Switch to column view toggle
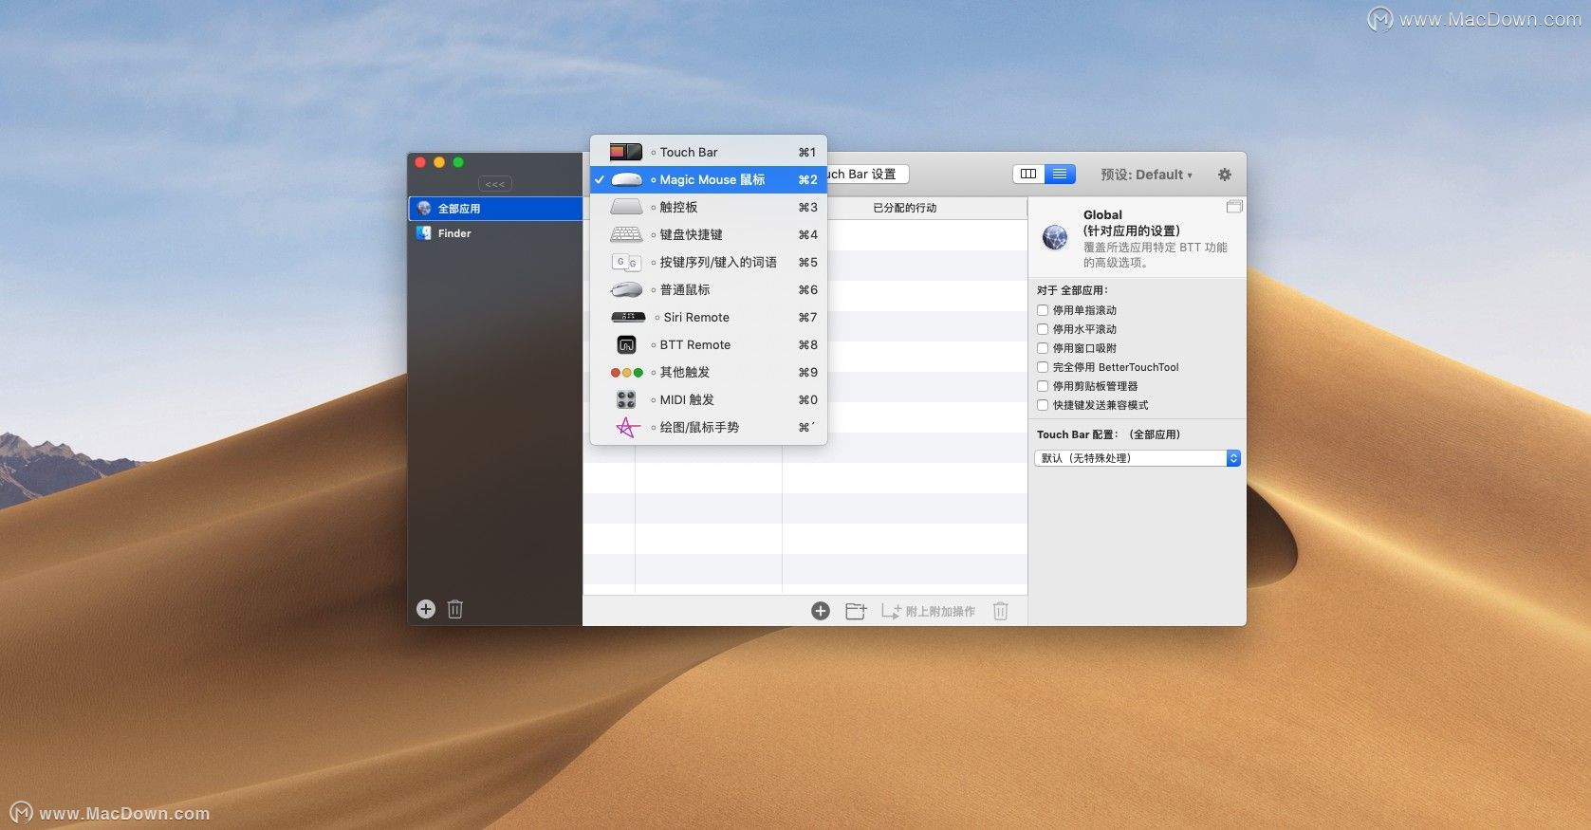This screenshot has width=1591, height=830. point(1028,175)
